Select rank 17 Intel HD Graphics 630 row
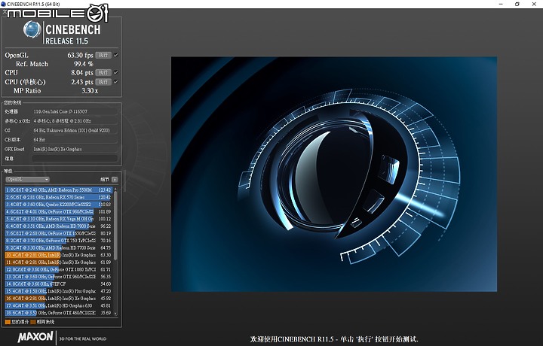 59,305
